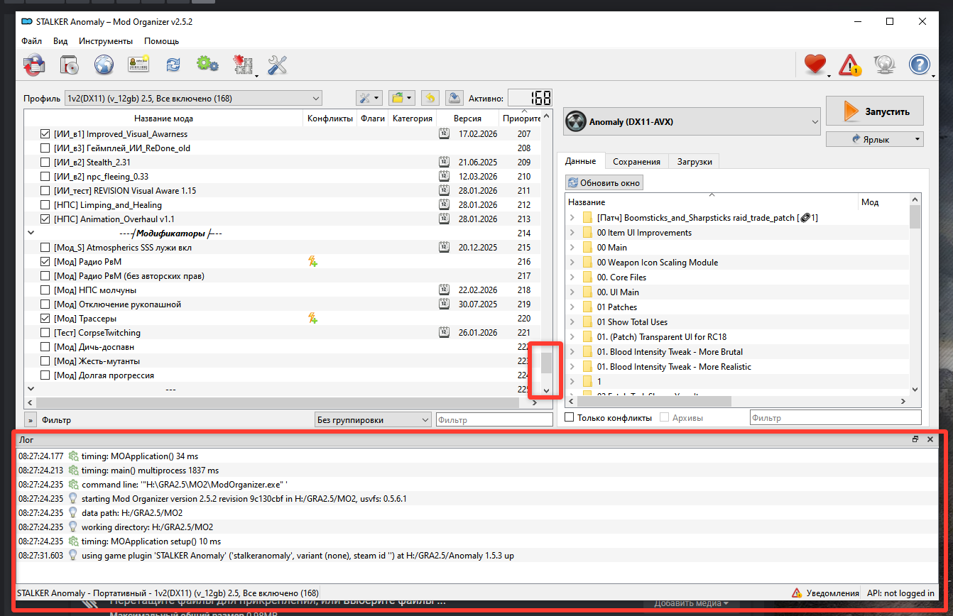Disable the Animation_Overhaul v1.1 checkbox
The image size is (953, 616).
(45, 219)
